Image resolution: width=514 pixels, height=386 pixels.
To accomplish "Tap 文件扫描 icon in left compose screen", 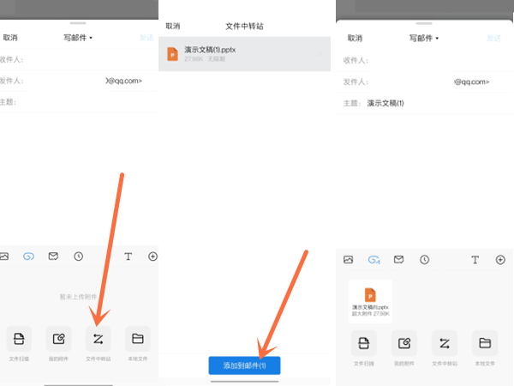I will [19, 338].
